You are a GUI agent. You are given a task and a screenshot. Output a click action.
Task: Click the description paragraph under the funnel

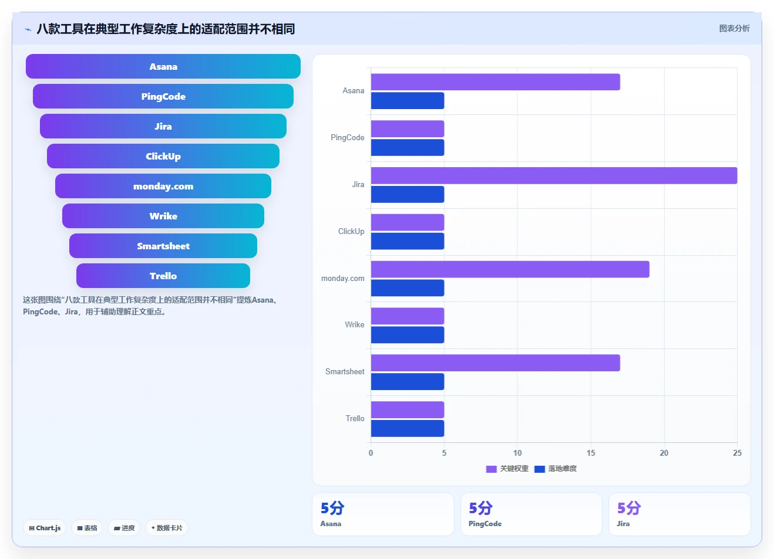tap(151, 306)
